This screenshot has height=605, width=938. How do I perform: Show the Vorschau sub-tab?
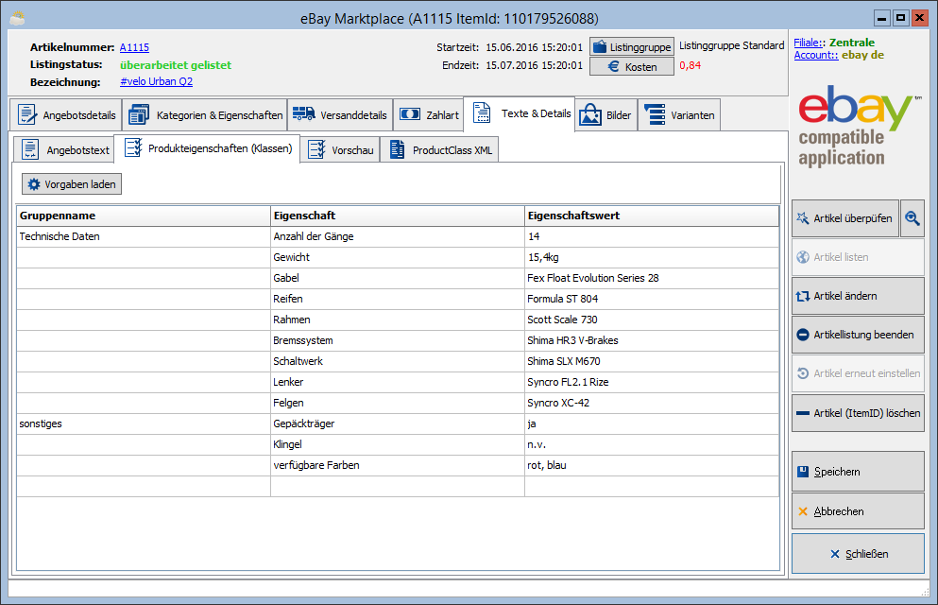[x=340, y=149]
